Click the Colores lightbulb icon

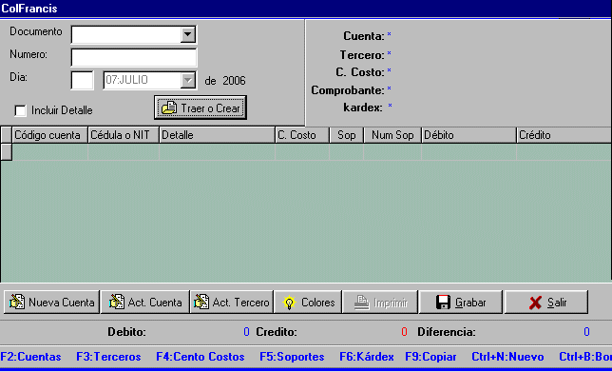pos(289,303)
